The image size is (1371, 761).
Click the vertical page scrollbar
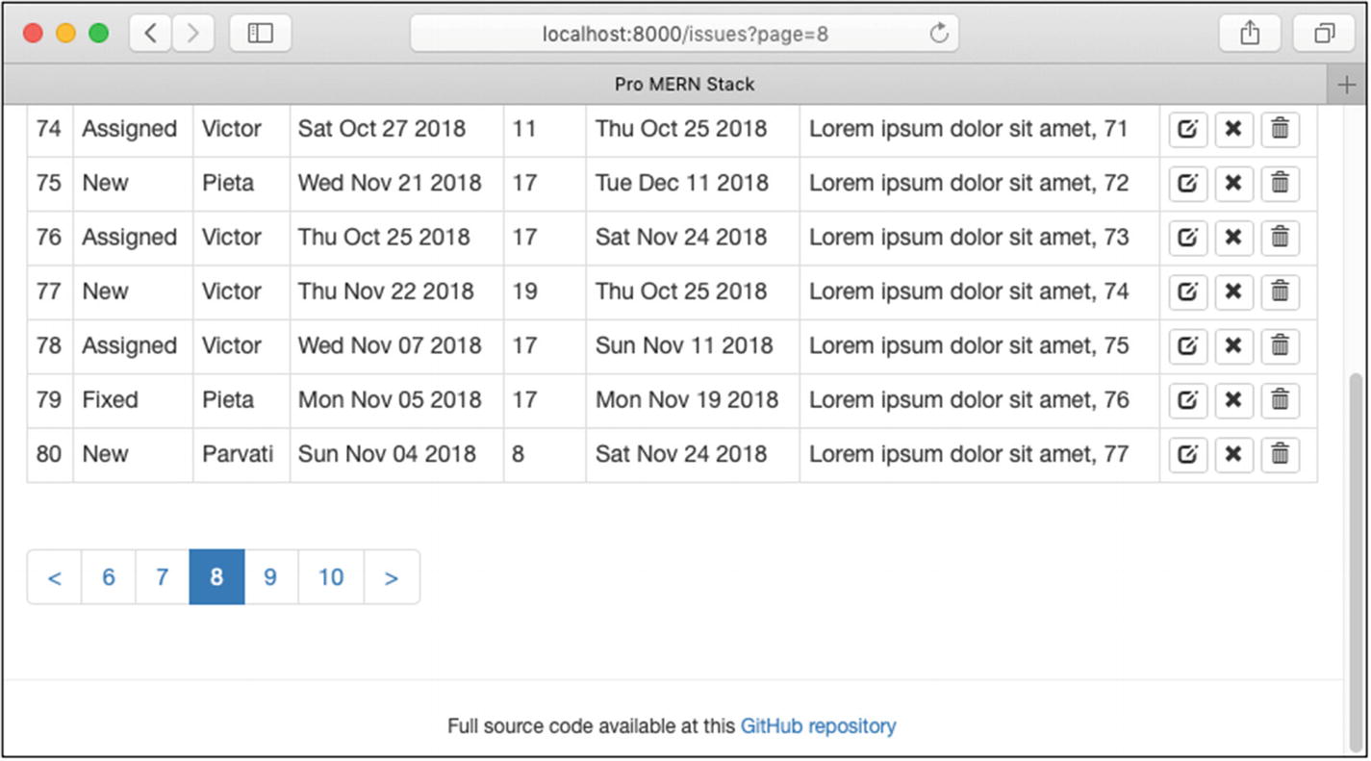coord(1357,558)
